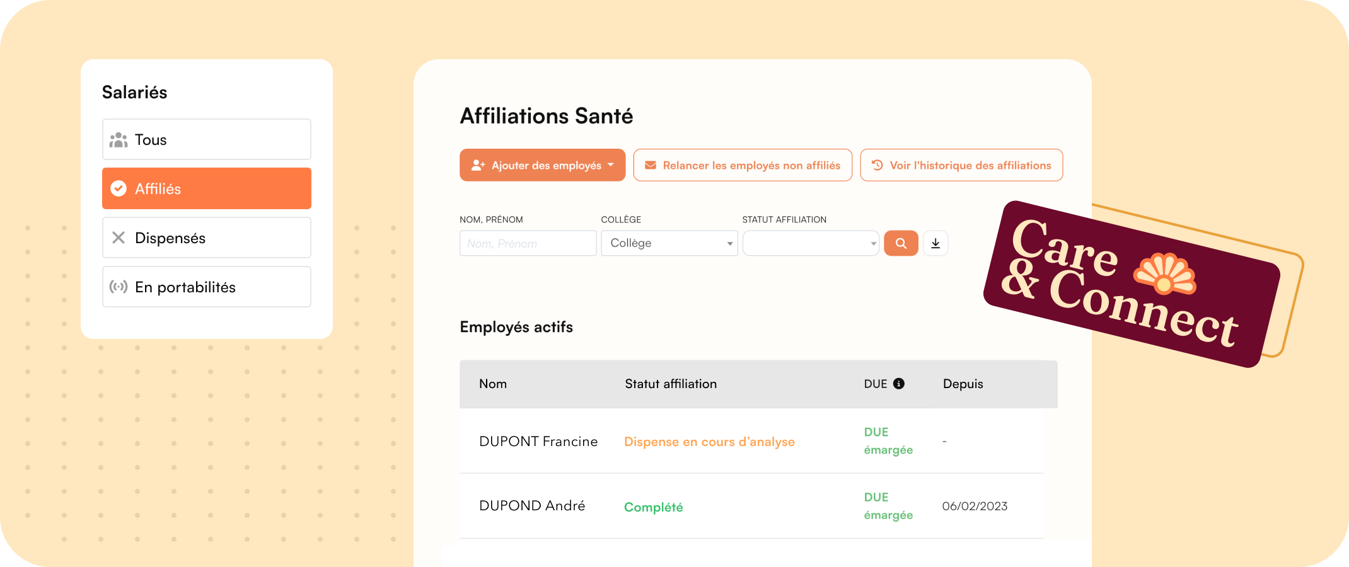The height and width of the screenshot is (567, 1349).
Task: Switch to the Dispensés filter
Action: pyautogui.click(x=207, y=238)
